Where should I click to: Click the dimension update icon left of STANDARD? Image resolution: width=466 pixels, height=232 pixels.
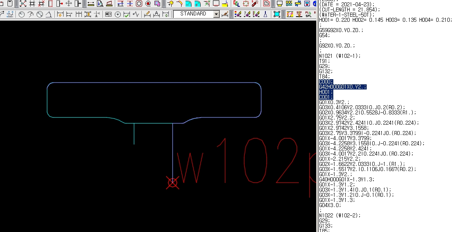[x=166, y=14]
